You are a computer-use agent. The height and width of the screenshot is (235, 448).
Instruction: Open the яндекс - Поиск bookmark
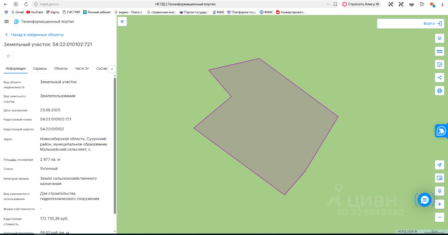128,12
